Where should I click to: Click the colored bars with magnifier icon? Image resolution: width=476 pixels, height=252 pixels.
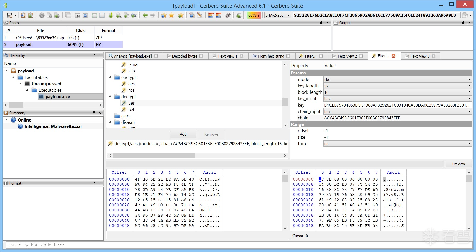[218, 15]
